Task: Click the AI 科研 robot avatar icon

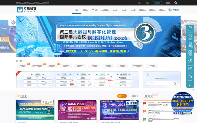Action: [x=170, y=10]
